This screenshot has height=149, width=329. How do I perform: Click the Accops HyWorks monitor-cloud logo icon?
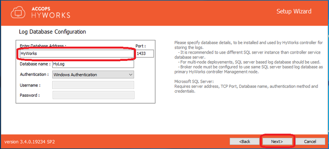click(18, 13)
